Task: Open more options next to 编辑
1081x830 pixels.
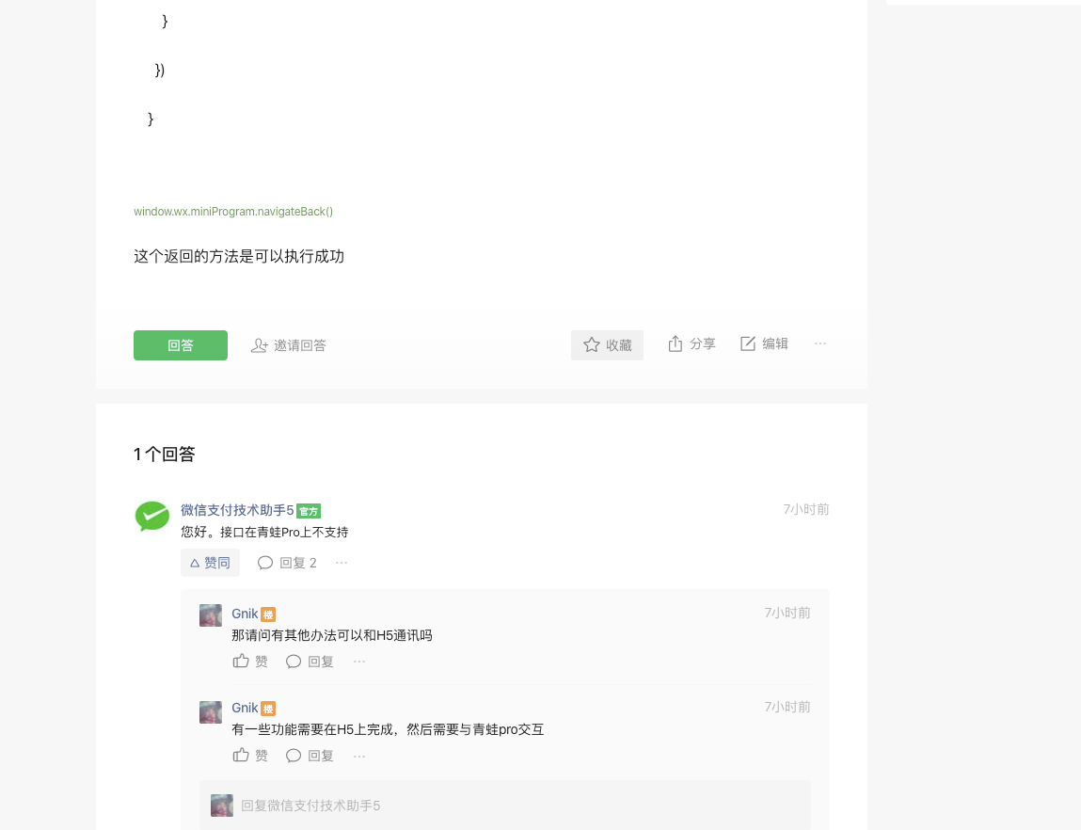Action: 819,343
